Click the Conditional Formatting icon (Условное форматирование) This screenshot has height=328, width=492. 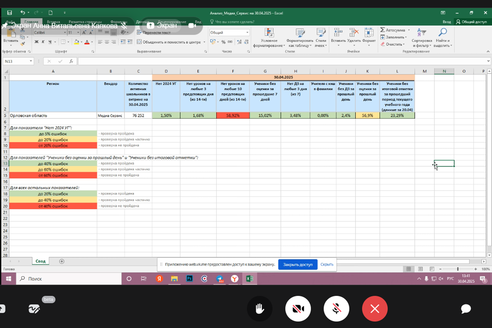point(269,38)
